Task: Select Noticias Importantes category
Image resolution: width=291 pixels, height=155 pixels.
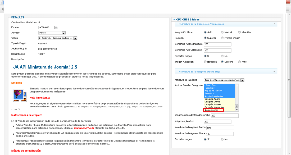Action: 219,96
